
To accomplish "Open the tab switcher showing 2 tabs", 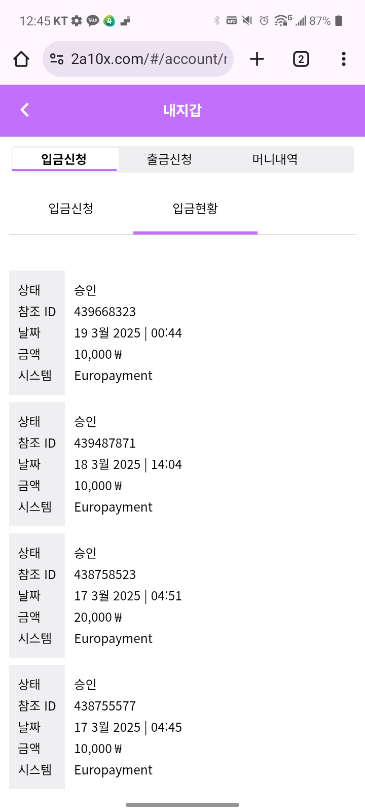I will coord(301,59).
